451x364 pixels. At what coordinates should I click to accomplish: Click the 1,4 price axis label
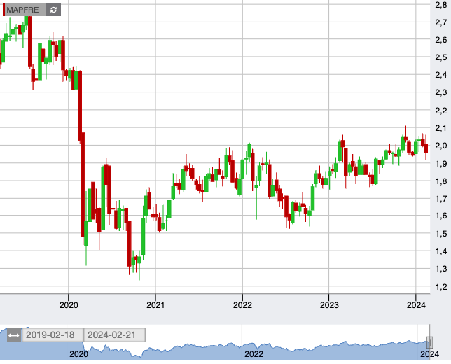pos(441,251)
